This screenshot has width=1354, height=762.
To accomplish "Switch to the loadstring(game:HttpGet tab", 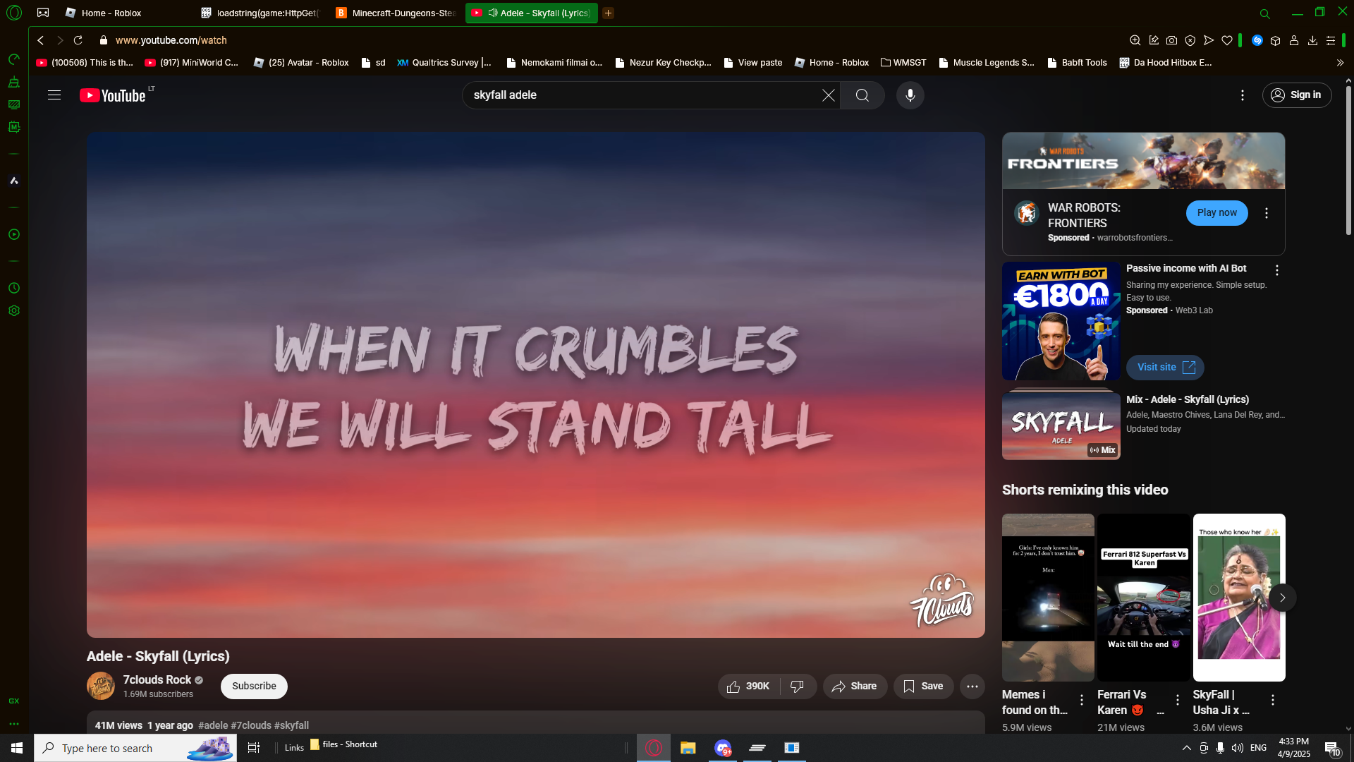I will point(260,13).
